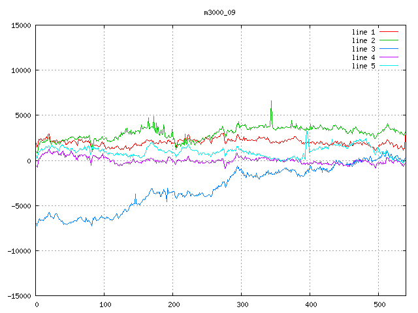This screenshot has height=313, width=418.
Task: Click the 15000 y-axis tick label
Action: [20, 25]
